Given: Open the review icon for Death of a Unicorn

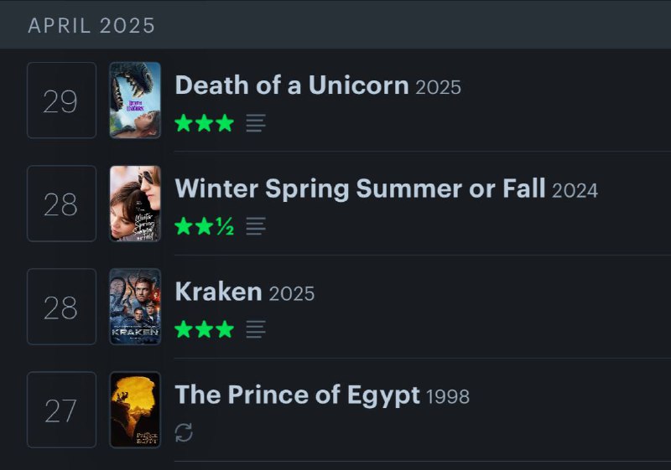Looking at the screenshot, I should tap(256, 123).
